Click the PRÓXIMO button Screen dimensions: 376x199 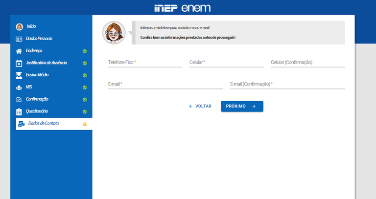pyautogui.click(x=242, y=106)
